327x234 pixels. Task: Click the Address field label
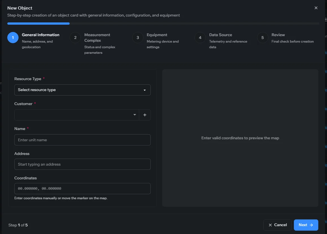[22, 154]
